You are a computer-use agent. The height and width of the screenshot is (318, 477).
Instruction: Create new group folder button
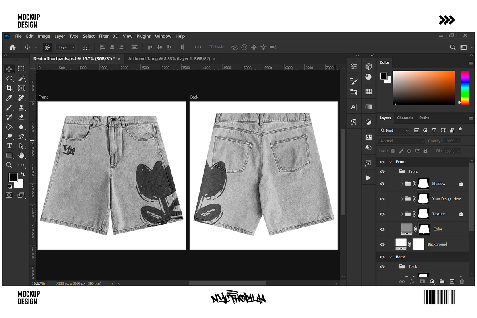click(x=442, y=281)
